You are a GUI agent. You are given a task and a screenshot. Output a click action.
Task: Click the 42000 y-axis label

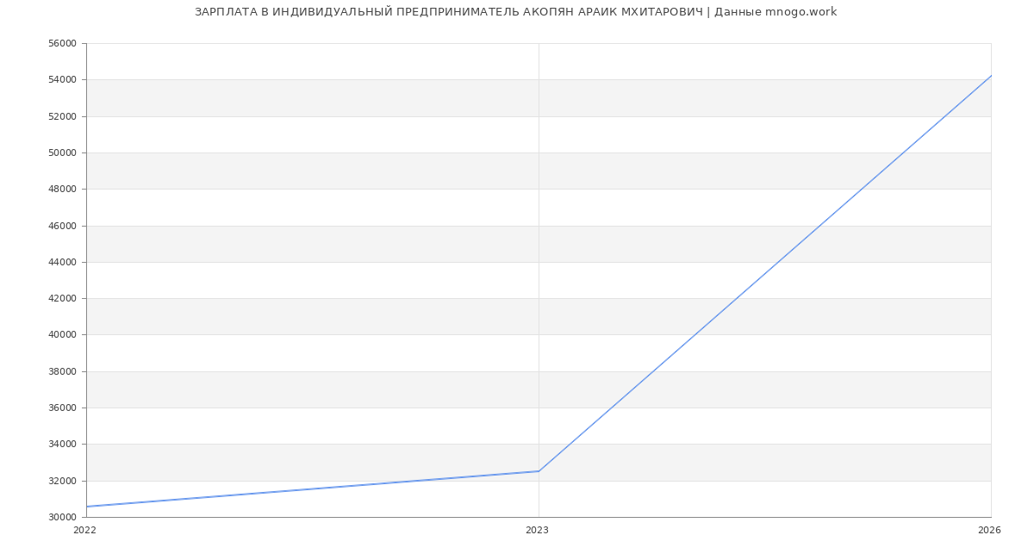[x=64, y=299]
